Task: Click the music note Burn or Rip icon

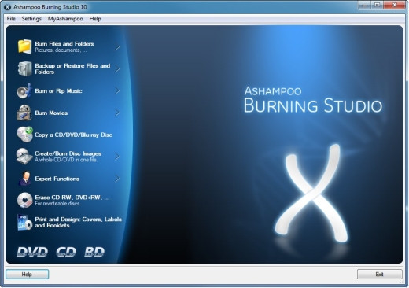Action: 24,90
